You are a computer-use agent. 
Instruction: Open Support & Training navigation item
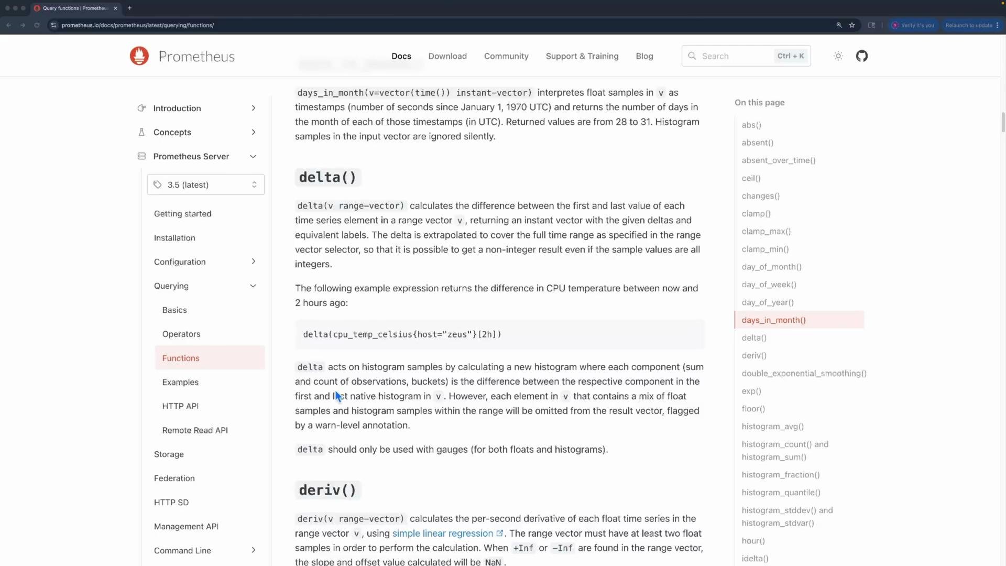pyautogui.click(x=582, y=56)
